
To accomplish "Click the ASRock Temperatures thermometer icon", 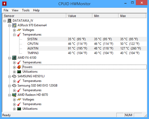I will click(x=19, y=35).
